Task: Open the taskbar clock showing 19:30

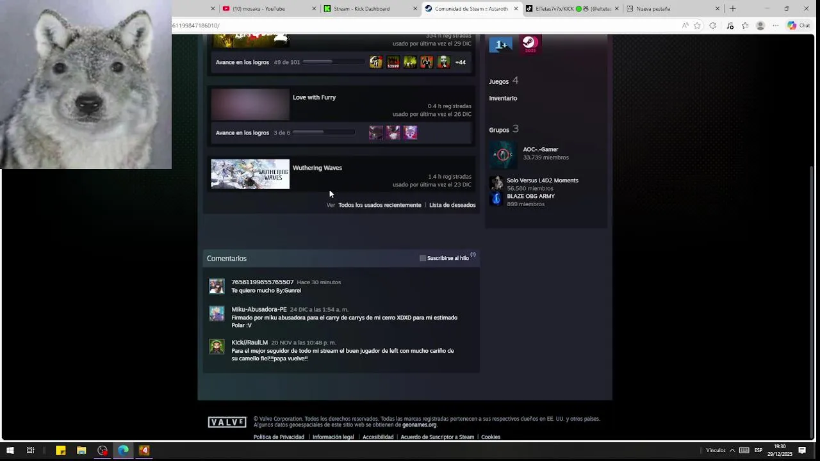Action: [x=780, y=450]
